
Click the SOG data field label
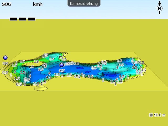tap(7, 4)
